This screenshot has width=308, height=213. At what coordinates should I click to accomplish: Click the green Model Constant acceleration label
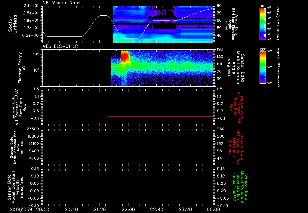click(240, 187)
